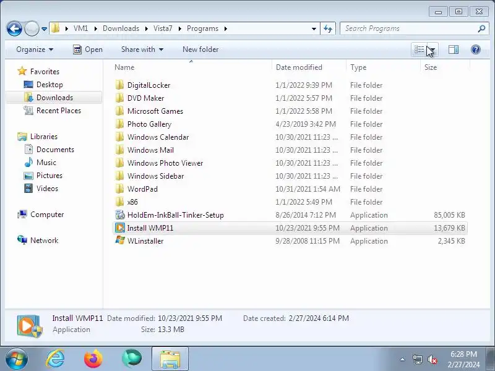Click the folder icon in address bar
Image resolution: width=495 pixels, height=371 pixels.
tap(56, 28)
